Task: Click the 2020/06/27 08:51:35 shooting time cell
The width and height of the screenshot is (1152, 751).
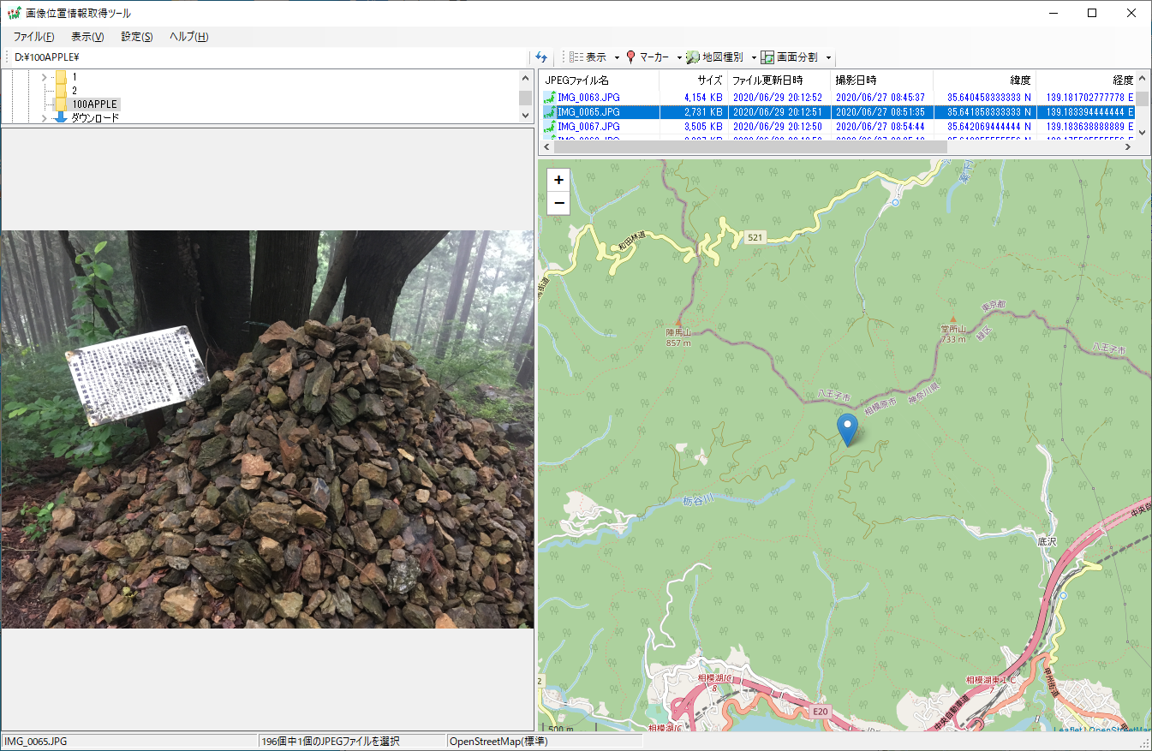Action: (880, 112)
